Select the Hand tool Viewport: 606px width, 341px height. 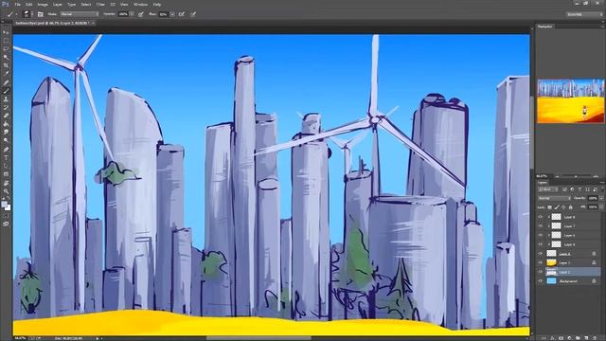tap(6, 183)
